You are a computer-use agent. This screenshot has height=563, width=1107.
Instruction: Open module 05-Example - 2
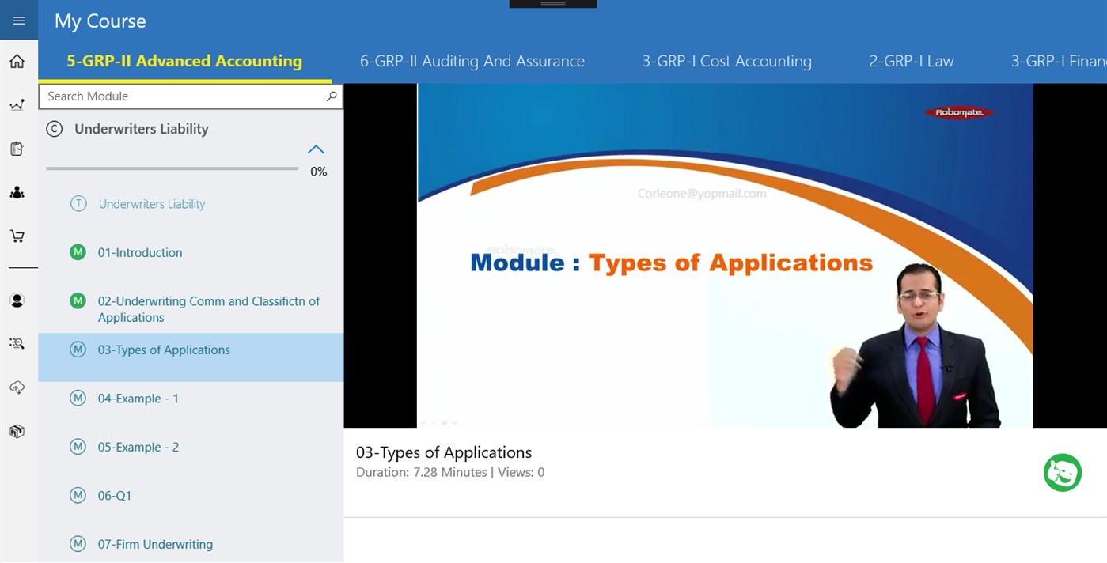[138, 448]
